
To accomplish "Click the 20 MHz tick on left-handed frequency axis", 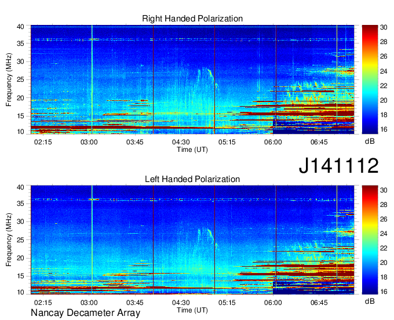I will [x=20, y=258].
